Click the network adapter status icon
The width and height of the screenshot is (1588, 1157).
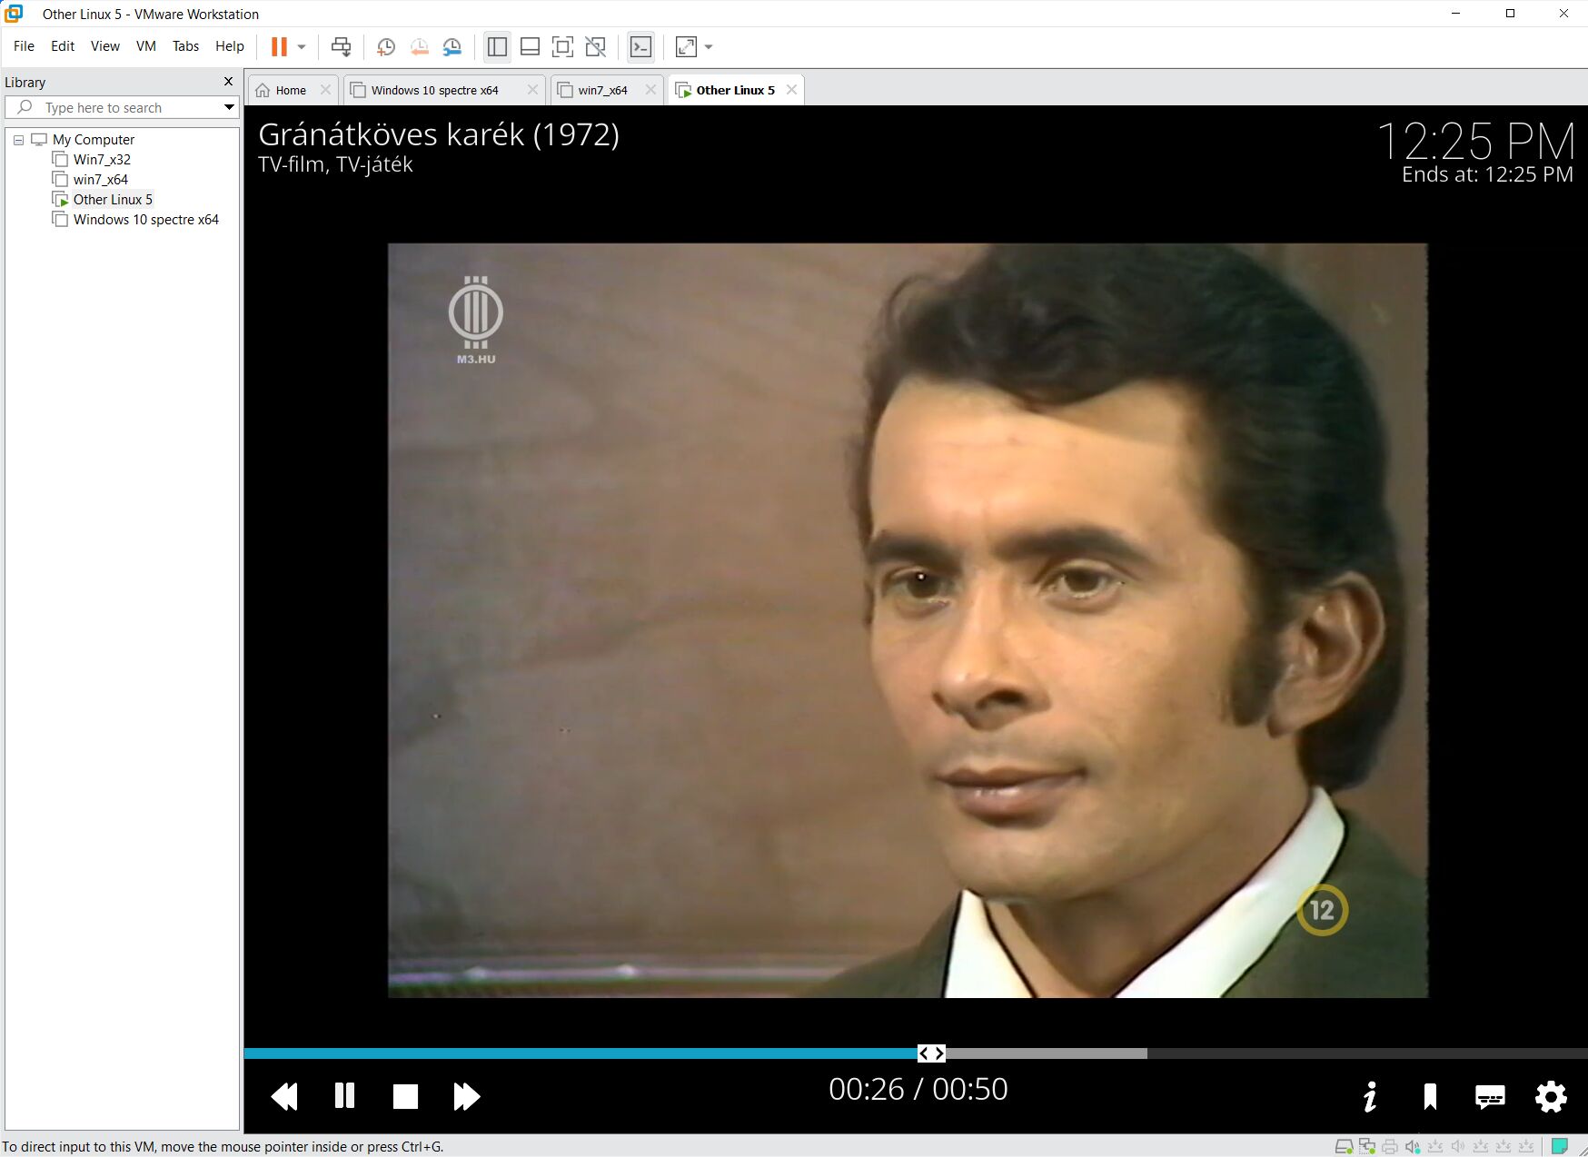[x=1367, y=1147]
